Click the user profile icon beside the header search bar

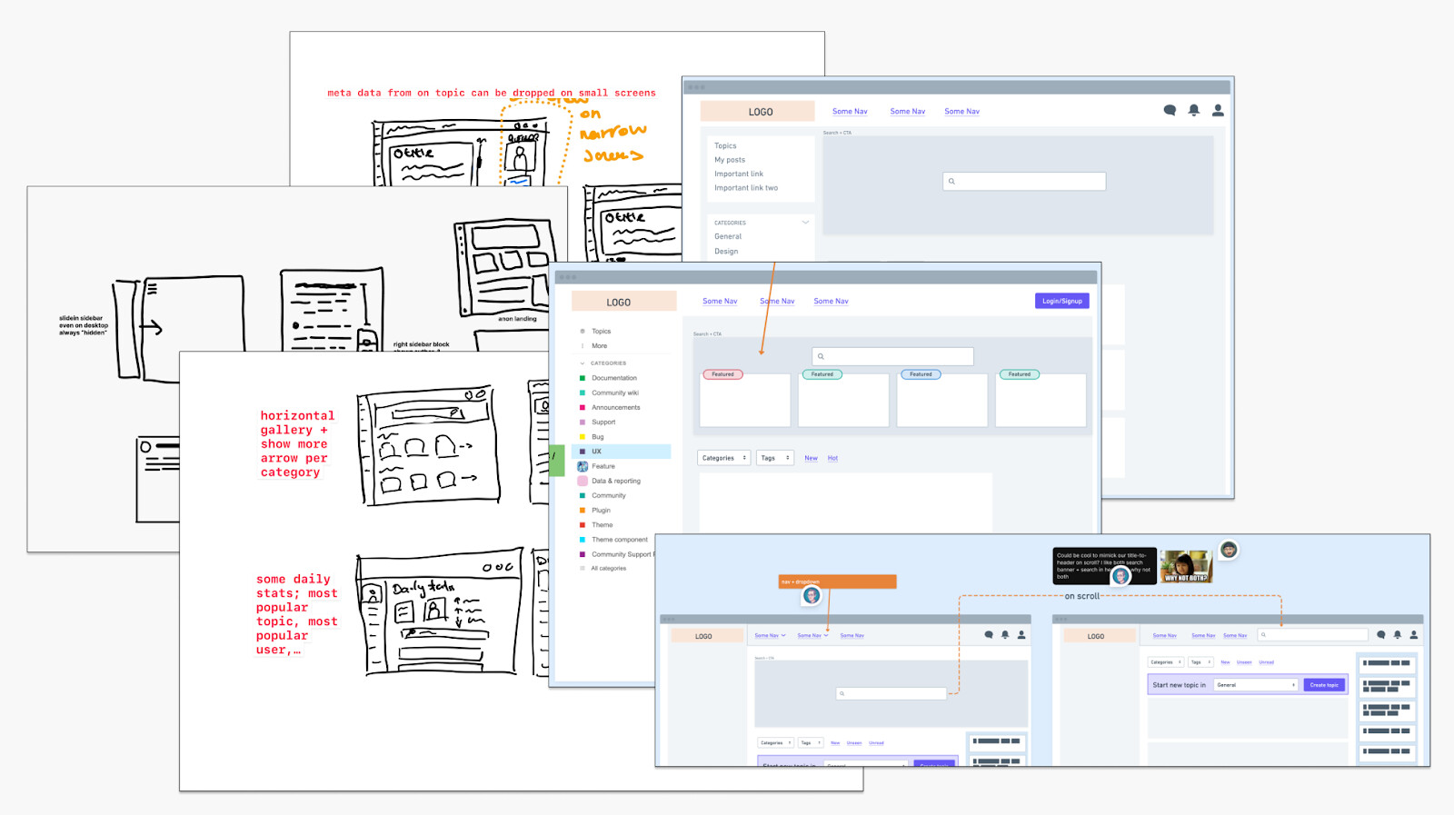(1413, 635)
